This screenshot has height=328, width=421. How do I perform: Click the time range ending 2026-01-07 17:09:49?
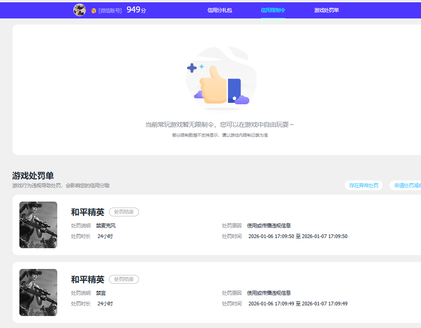click(x=298, y=304)
